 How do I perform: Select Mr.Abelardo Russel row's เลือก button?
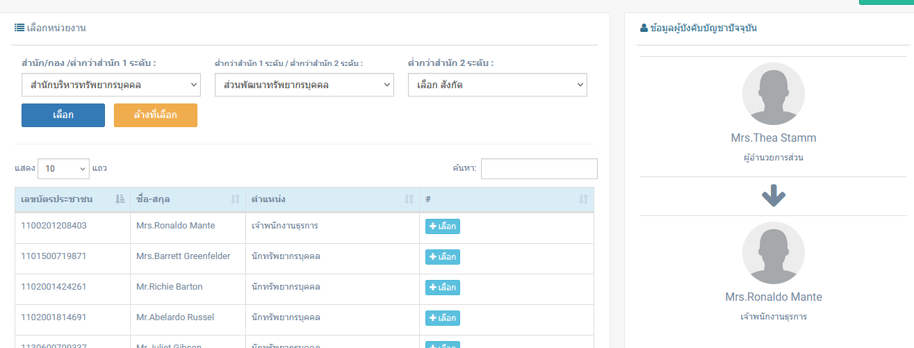[443, 318]
